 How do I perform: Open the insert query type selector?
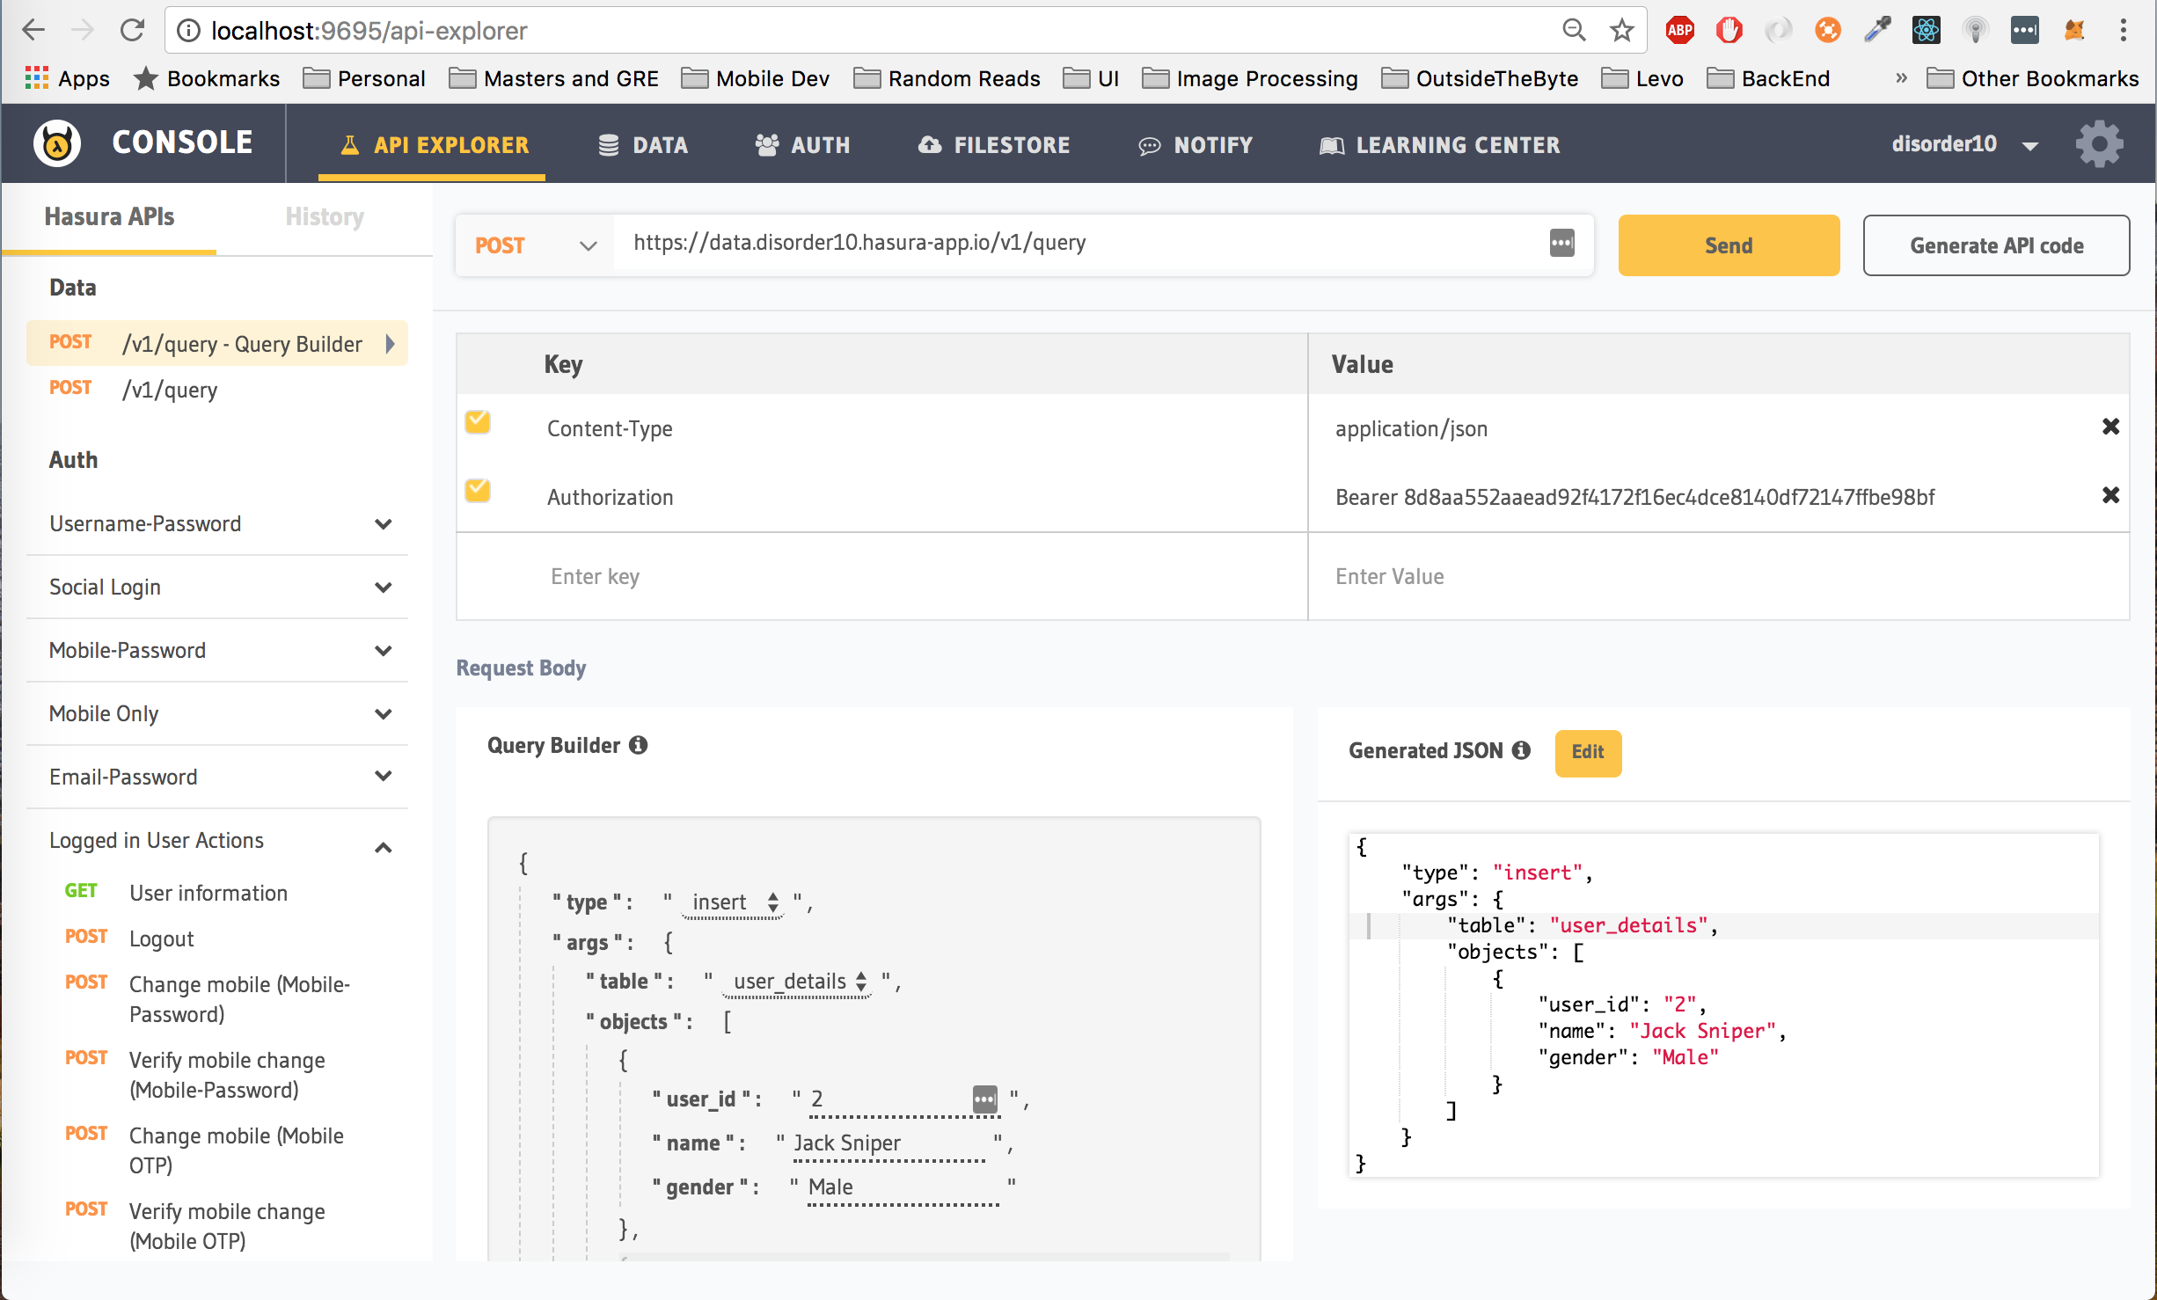[x=734, y=902]
